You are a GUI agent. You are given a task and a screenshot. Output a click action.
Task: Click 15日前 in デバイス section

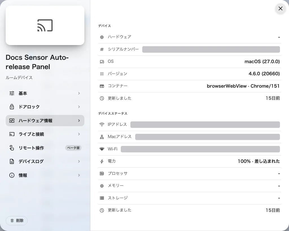(273, 98)
